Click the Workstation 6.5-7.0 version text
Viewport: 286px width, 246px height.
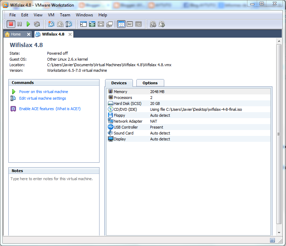click(77, 70)
